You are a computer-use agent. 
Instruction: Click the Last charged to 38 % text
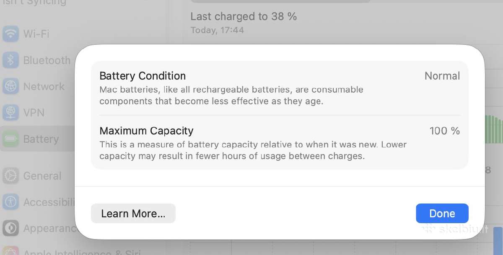244,16
